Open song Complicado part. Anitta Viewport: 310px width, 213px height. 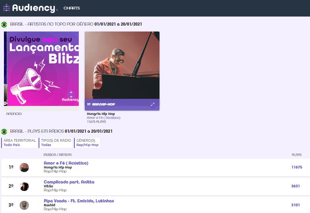(x=69, y=182)
